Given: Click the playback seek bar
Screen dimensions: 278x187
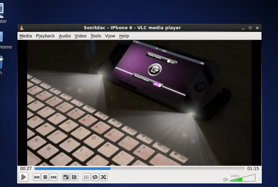Looking at the screenshot, I should coord(139,169).
